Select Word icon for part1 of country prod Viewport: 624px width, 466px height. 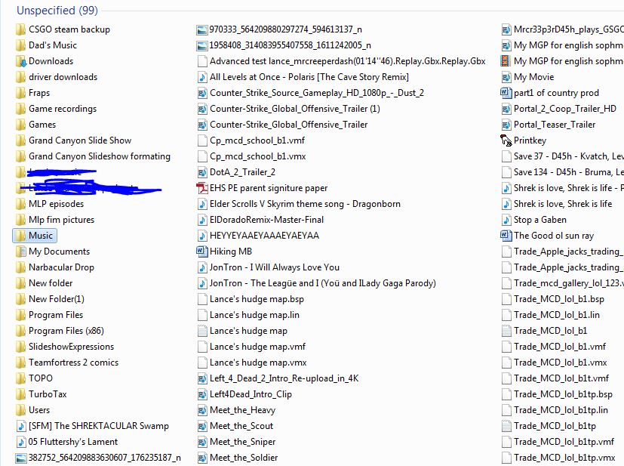(506, 93)
